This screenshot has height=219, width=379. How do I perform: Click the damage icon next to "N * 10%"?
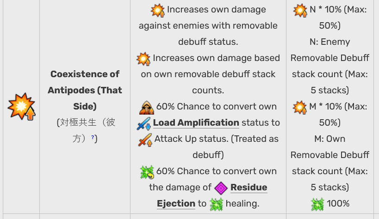point(300,10)
